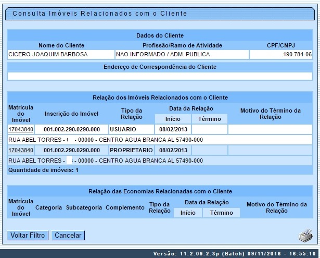Click Endereço de Correspondência do Cliente header
This screenshot has width=320, height=258.
[x=160, y=67]
